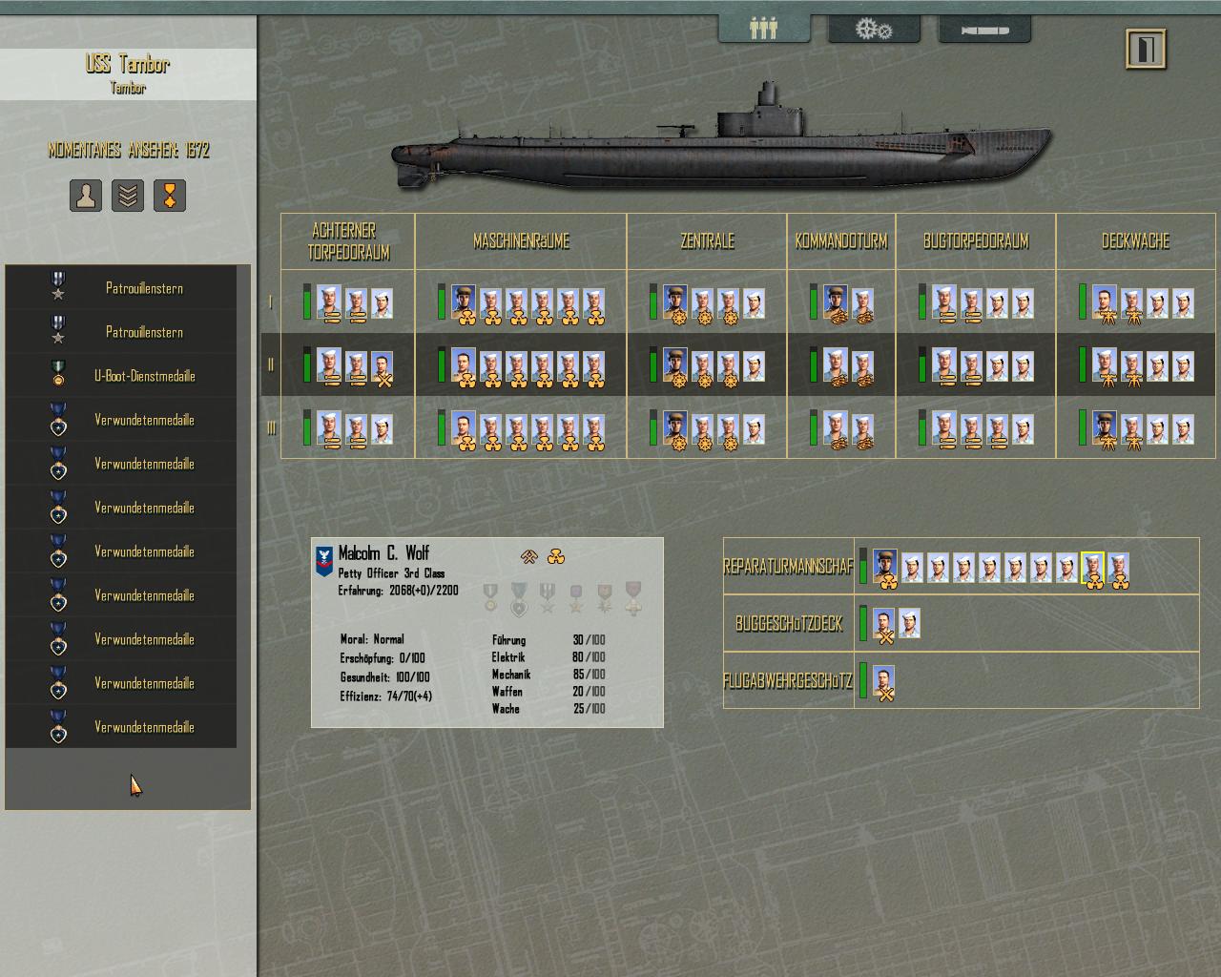Select the medal awards icon
1221x977 pixels.
170,196
